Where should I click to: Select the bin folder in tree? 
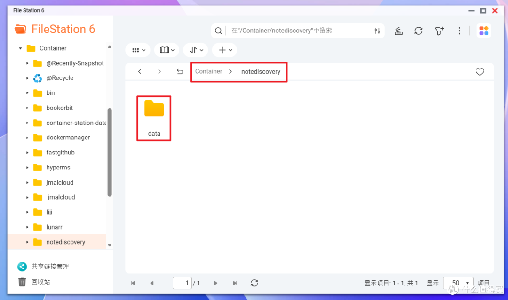coord(50,93)
